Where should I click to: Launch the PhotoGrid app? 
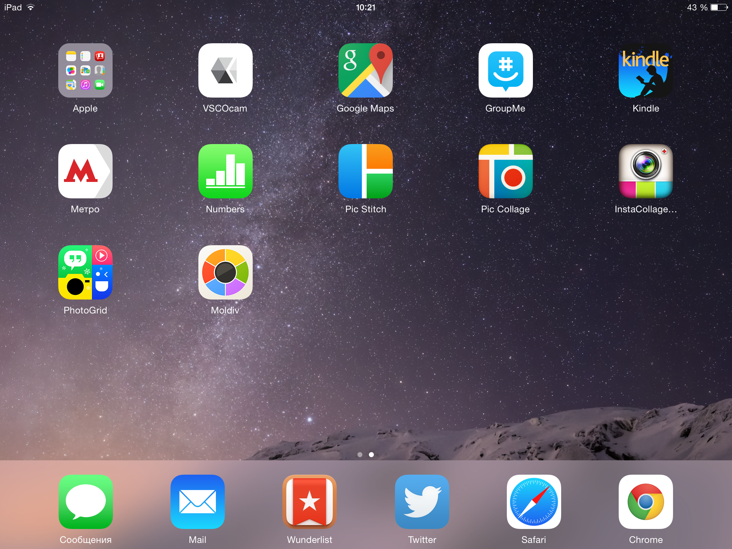point(85,272)
